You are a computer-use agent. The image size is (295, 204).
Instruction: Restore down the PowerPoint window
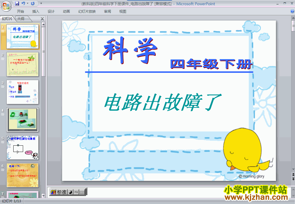pos(285,3)
